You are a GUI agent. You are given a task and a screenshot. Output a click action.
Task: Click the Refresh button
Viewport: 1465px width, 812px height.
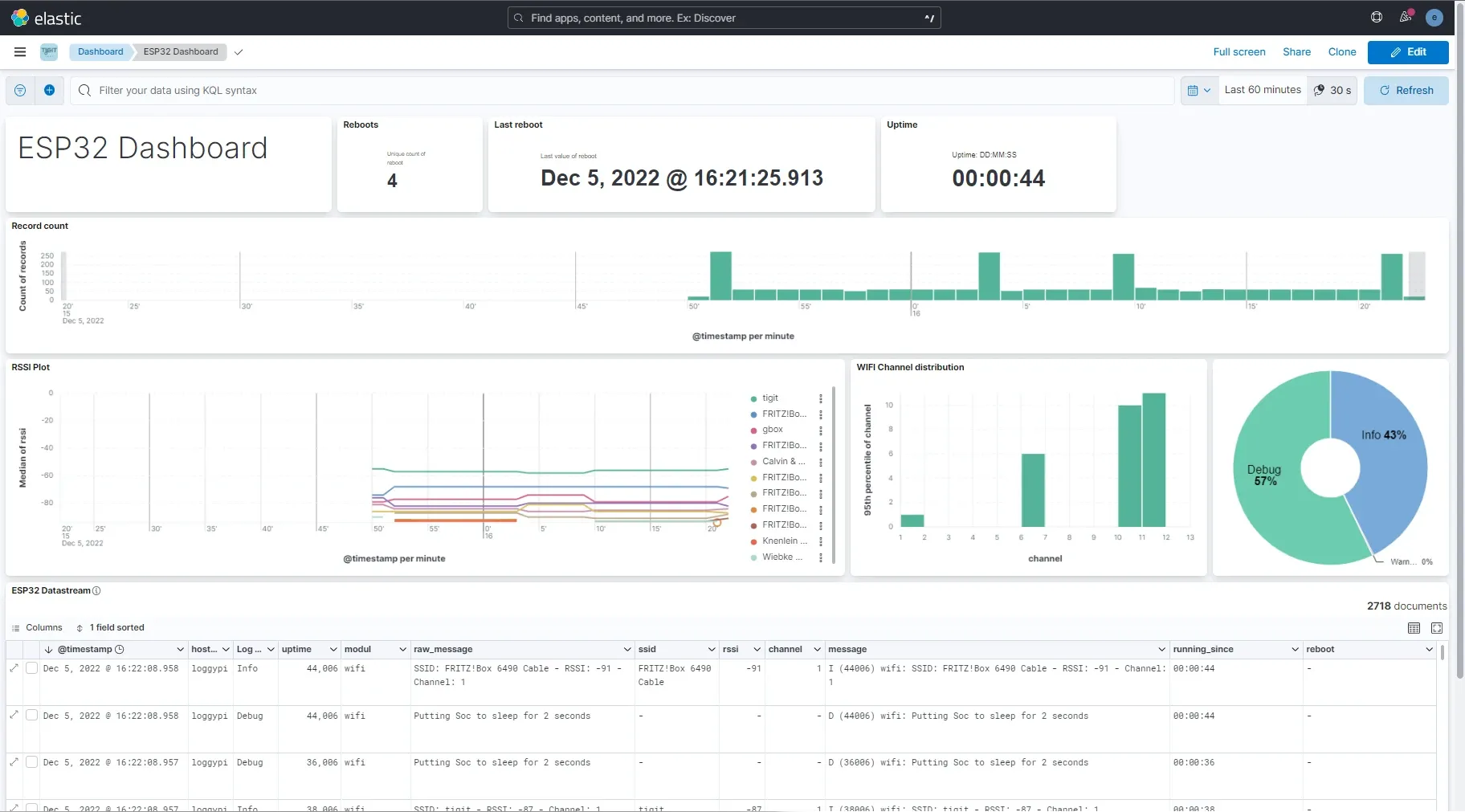pos(1406,91)
